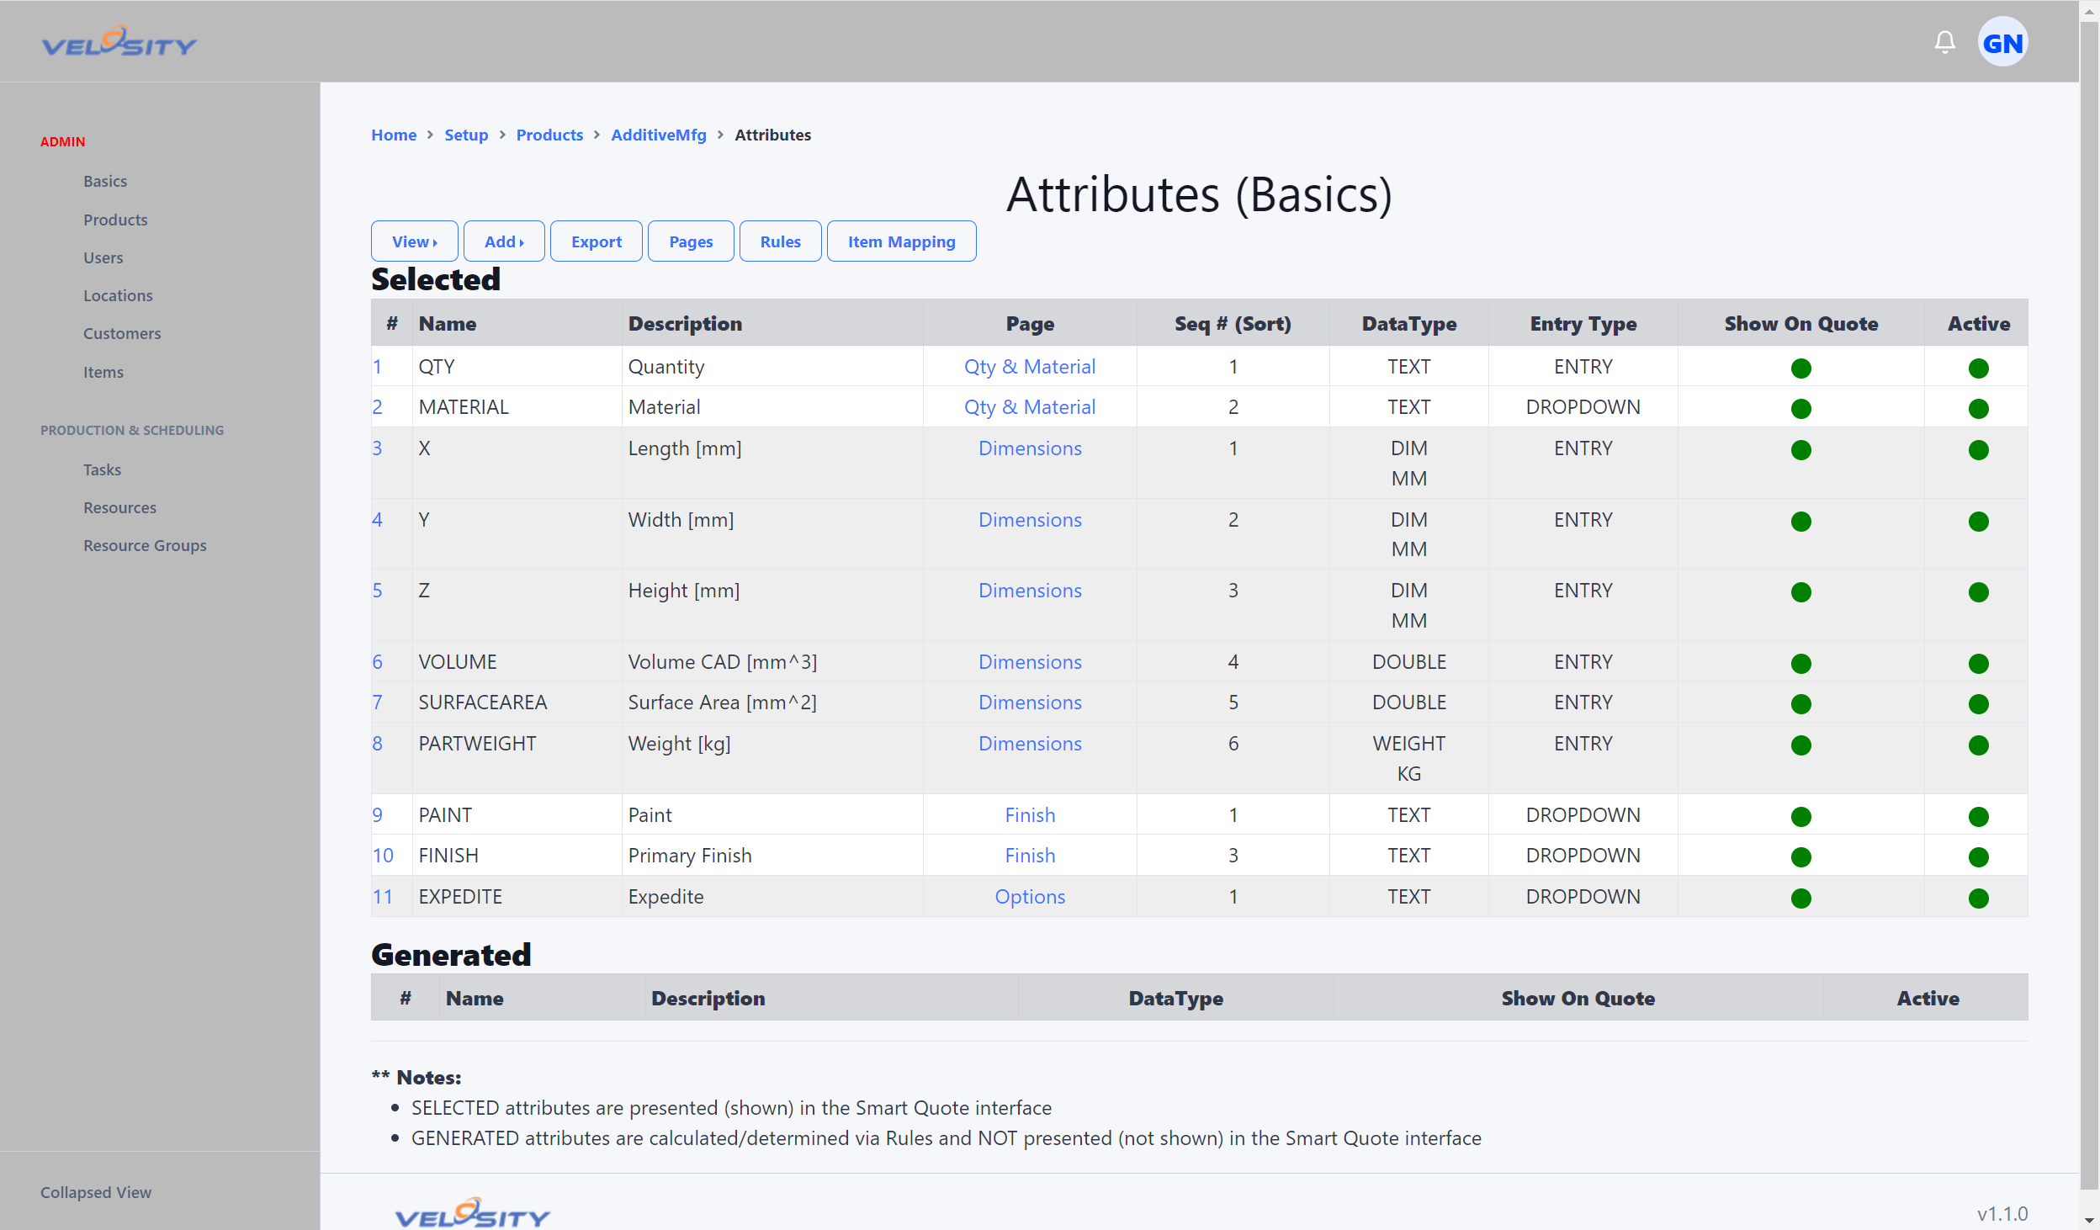Open Locations in the sidebar
The image size is (2100, 1230).
click(118, 295)
